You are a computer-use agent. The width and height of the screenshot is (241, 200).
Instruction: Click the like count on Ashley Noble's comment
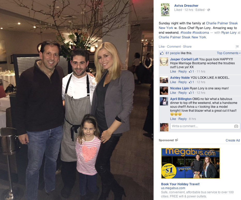(192, 82)
